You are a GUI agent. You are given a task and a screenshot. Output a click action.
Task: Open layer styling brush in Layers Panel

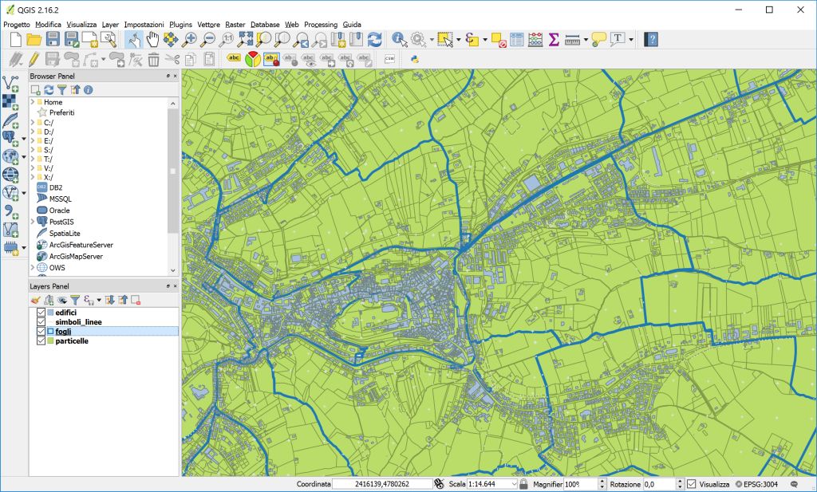[x=35, y=300]
